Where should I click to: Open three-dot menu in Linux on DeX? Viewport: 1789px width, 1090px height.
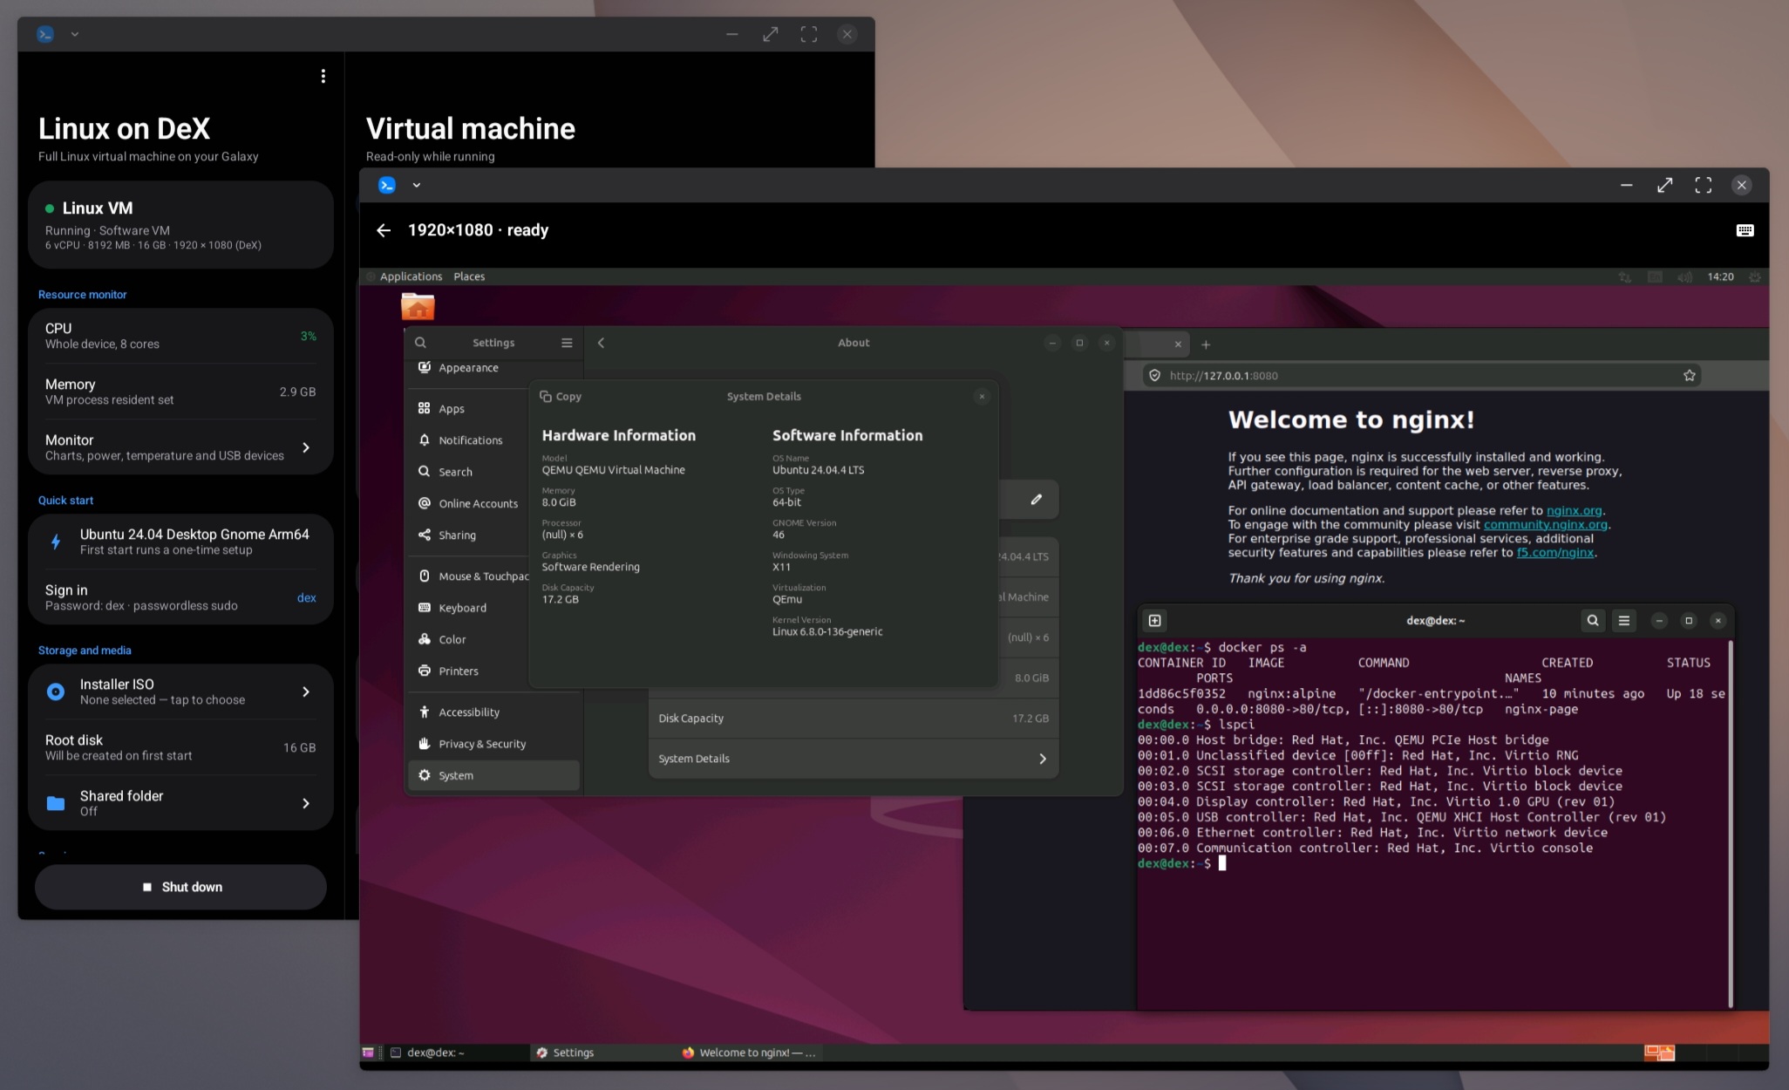323,77
